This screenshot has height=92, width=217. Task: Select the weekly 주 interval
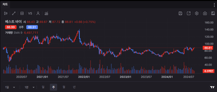53,87
